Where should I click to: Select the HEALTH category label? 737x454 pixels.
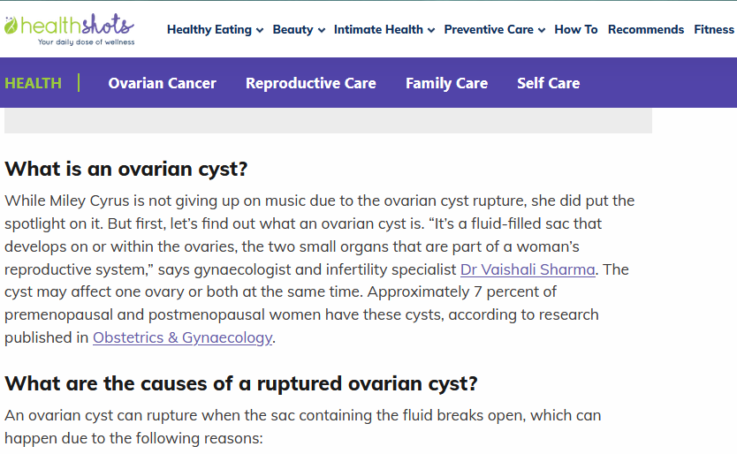(x=33, y=83)
